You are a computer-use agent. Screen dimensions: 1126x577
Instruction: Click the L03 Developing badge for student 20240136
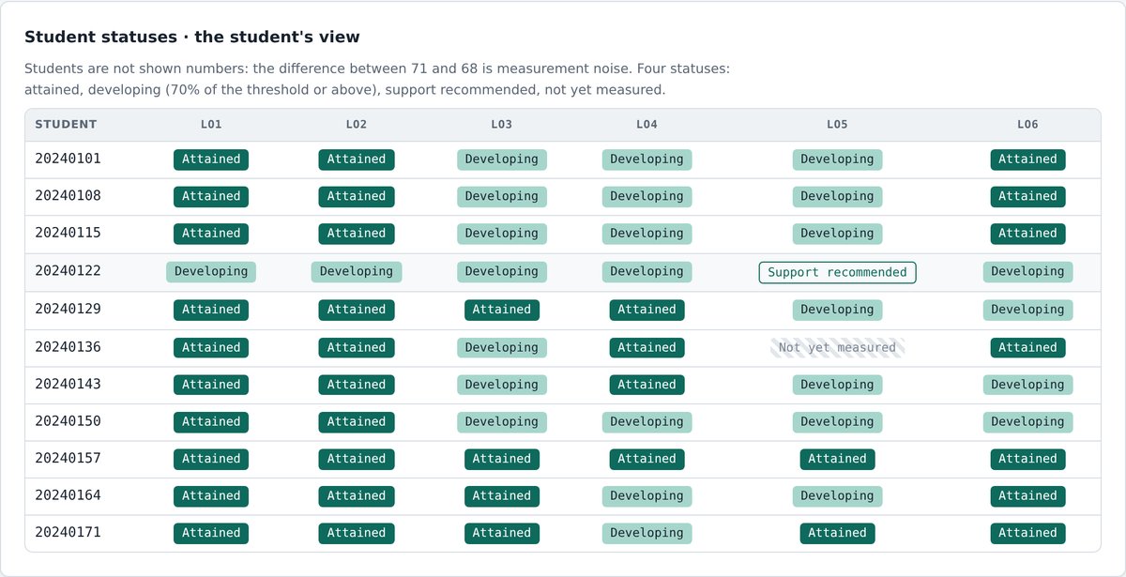point(502,348)
